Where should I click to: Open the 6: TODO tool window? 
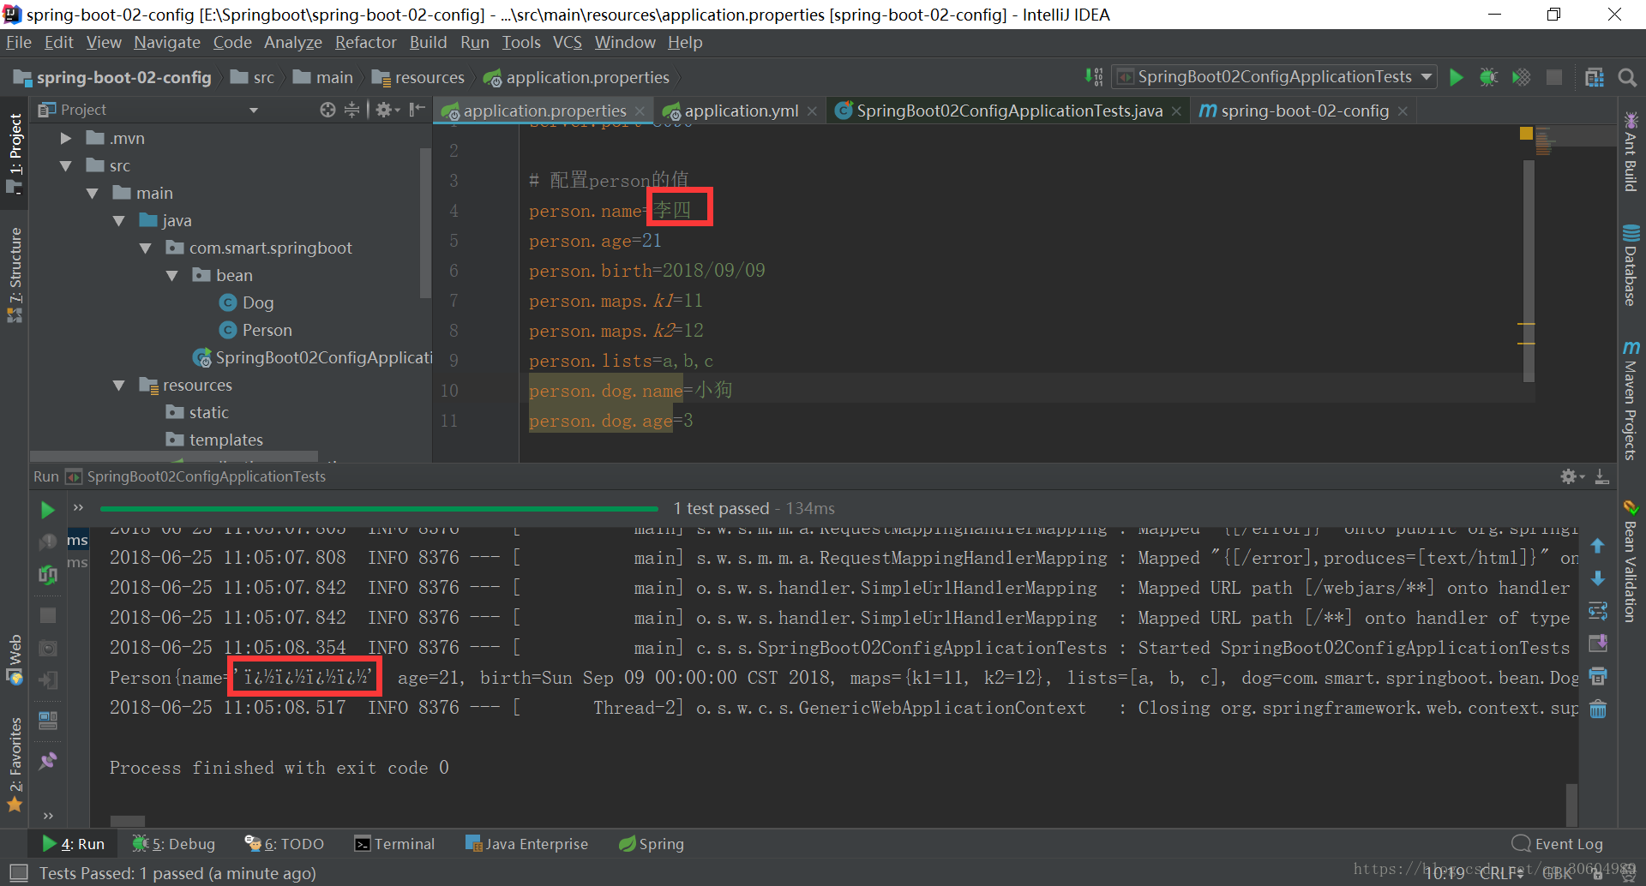[x=284, y=844]
